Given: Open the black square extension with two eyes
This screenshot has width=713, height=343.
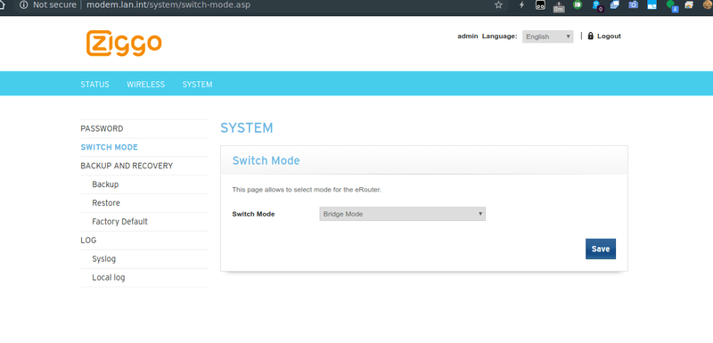Looking at the screenshot, I should (540, 5).
